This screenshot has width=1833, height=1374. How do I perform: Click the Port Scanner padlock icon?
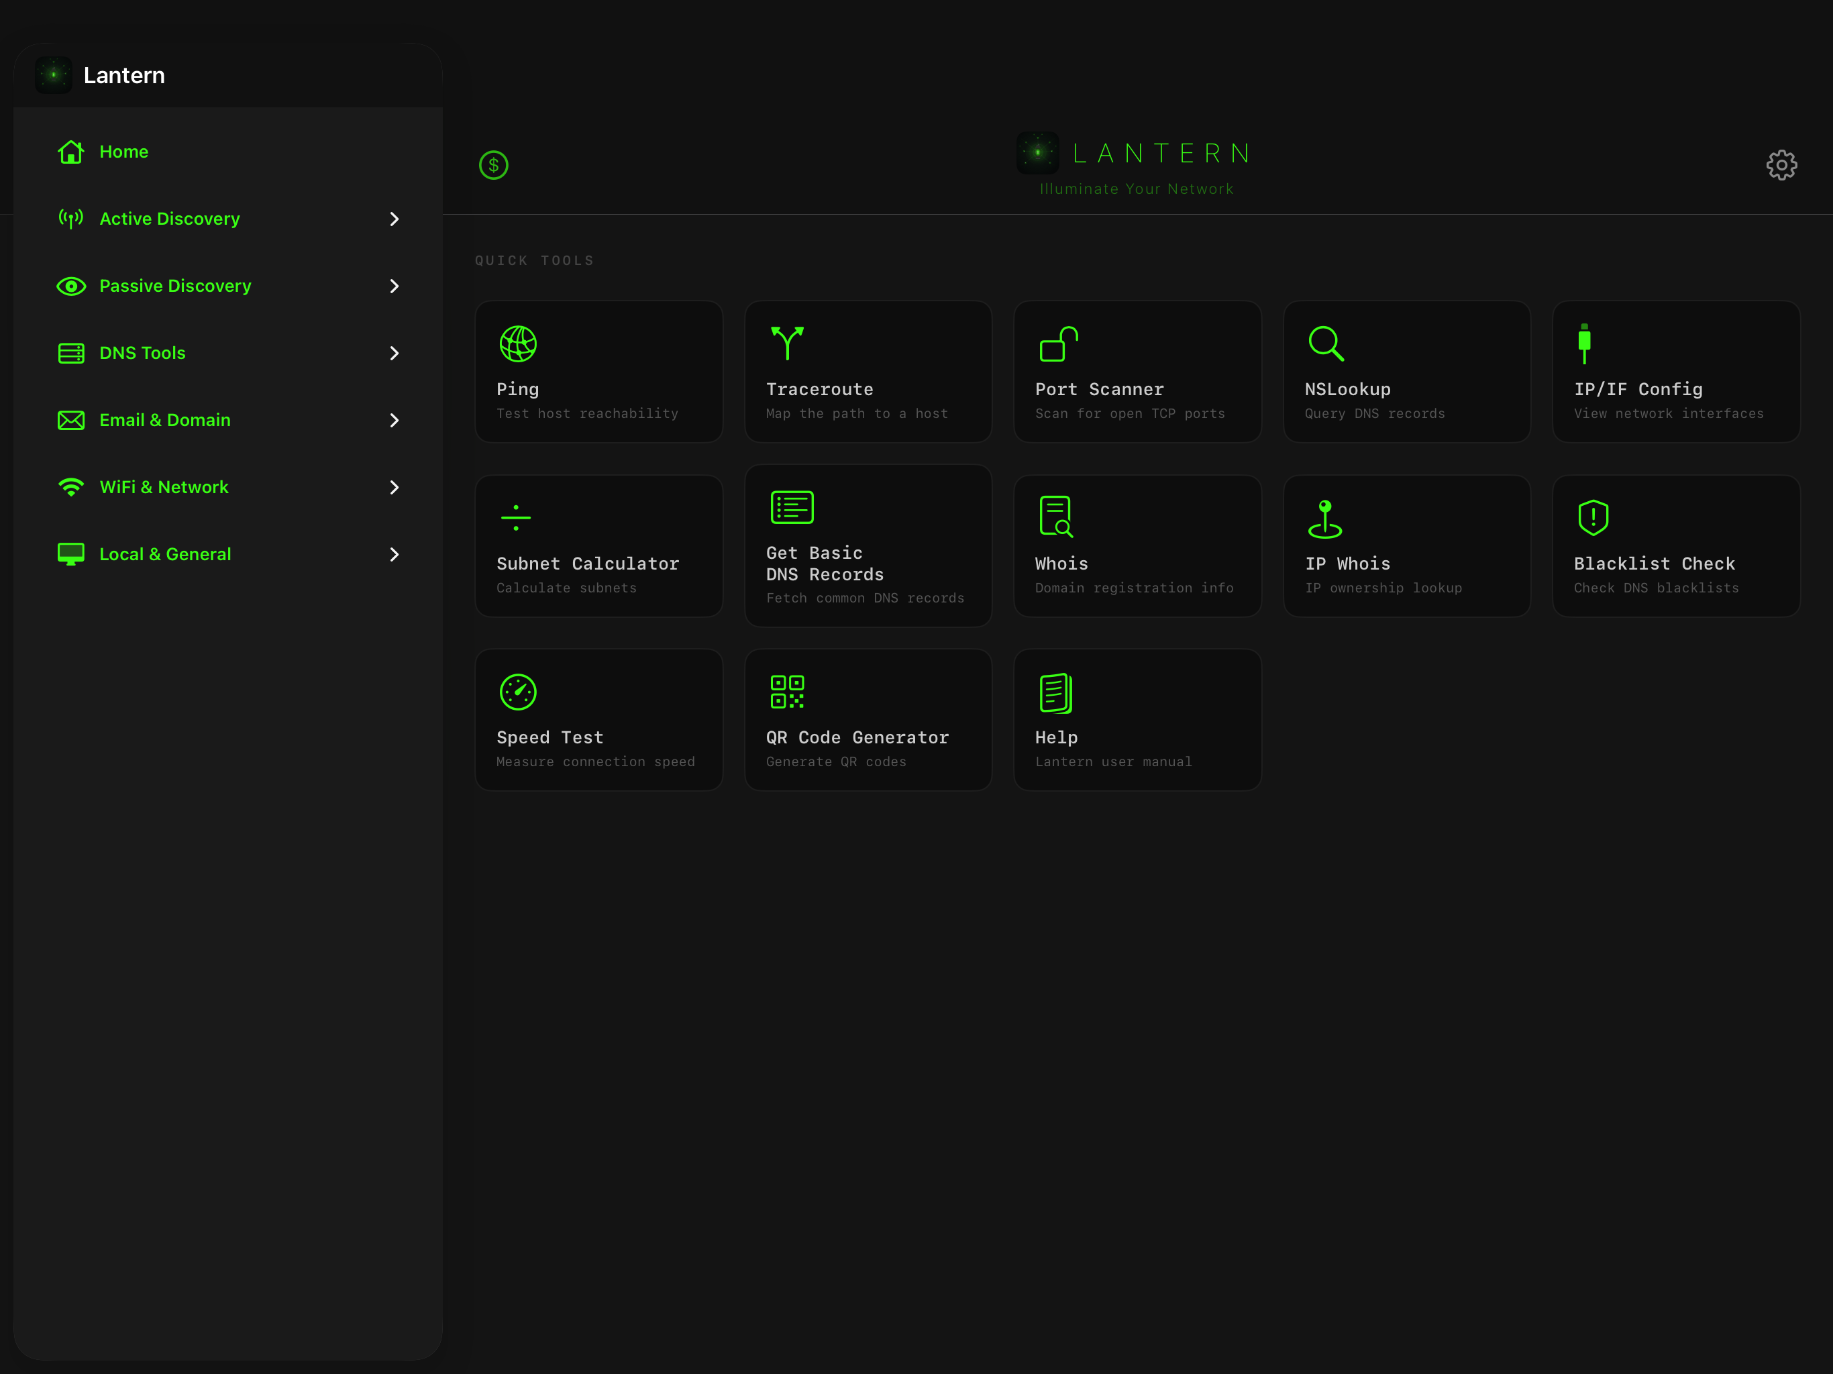pyautogui.click(x=1058, y=344)
